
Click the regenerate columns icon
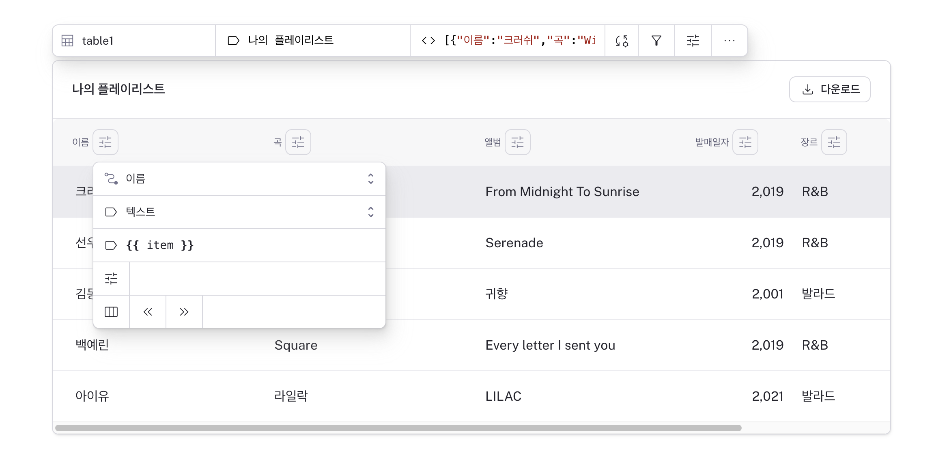[x=622, y=41]
